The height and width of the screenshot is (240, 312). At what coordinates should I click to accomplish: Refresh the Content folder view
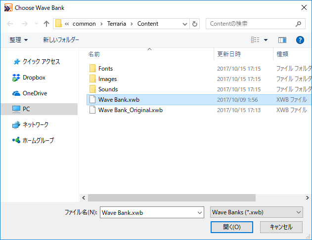[x=195, y=24]
